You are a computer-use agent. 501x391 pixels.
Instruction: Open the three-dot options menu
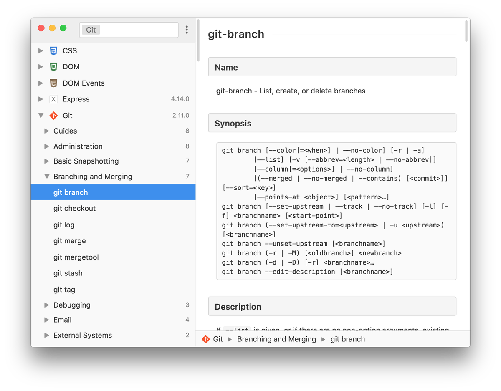pyautogui.click(x=187, y=30)
